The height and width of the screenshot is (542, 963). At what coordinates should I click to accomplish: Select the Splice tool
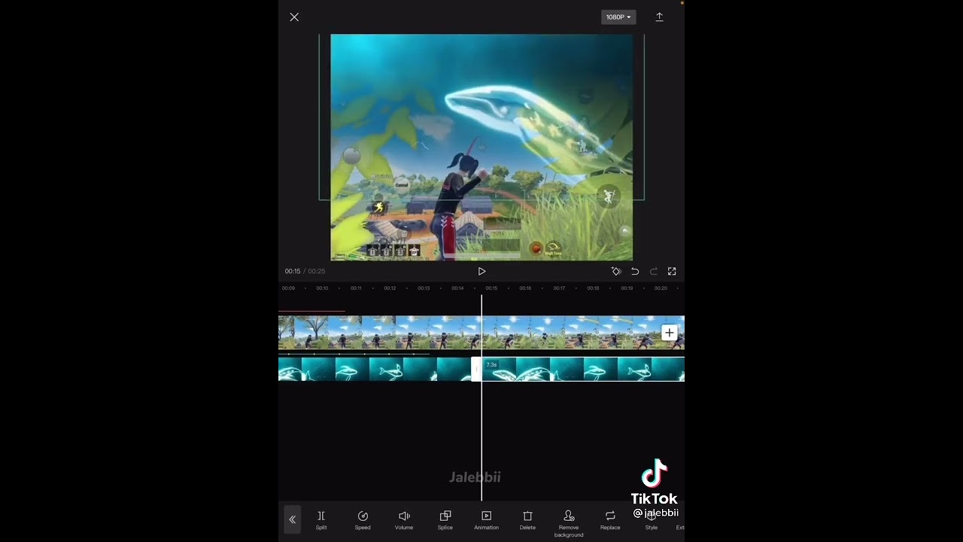[x=445, y=520]
